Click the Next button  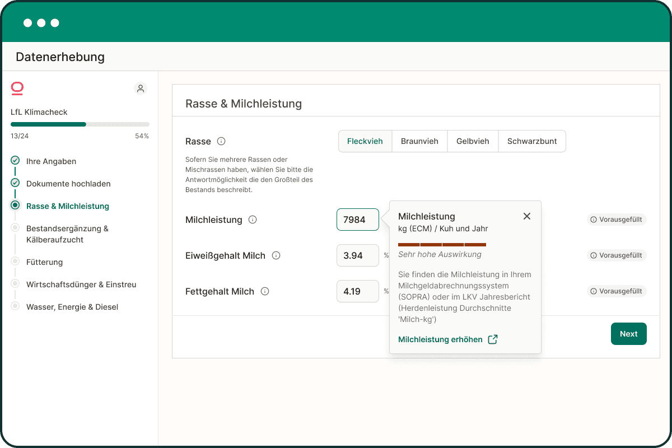(x=628, y=334)
